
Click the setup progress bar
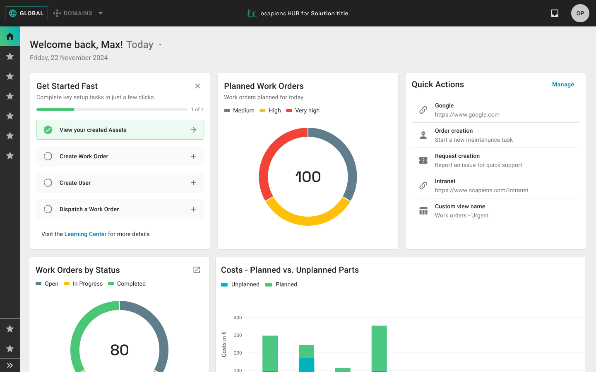pyautogui.click(x=112, y=110)
